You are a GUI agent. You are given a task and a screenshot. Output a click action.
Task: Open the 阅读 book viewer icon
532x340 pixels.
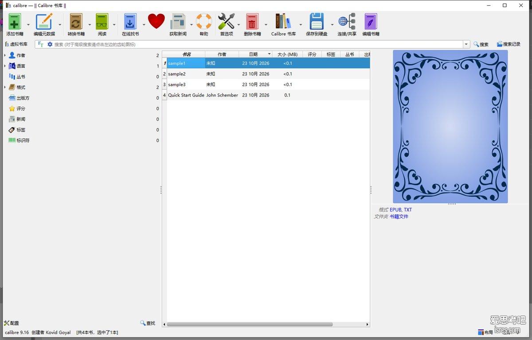102,22
